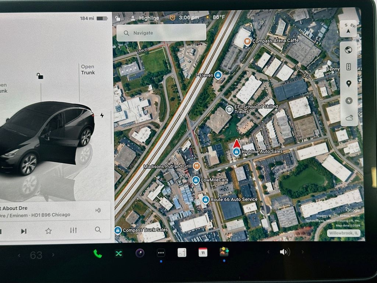Viewport: 377px width, 283px height.
Task: Tap the 63 temperature setting
Action: [x=36, y=255]
